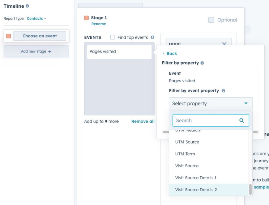Choose Visit Source Details 2 option
The height and width of the screenshot is (205, 269).
196,190
